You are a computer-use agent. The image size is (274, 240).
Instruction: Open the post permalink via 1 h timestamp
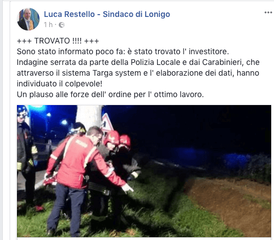[x=48, y=25]
